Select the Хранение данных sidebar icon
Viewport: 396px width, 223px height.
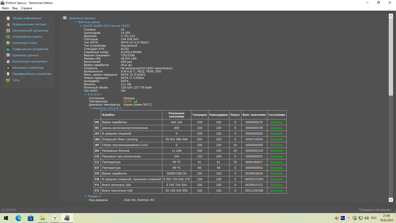pos(8,55)
